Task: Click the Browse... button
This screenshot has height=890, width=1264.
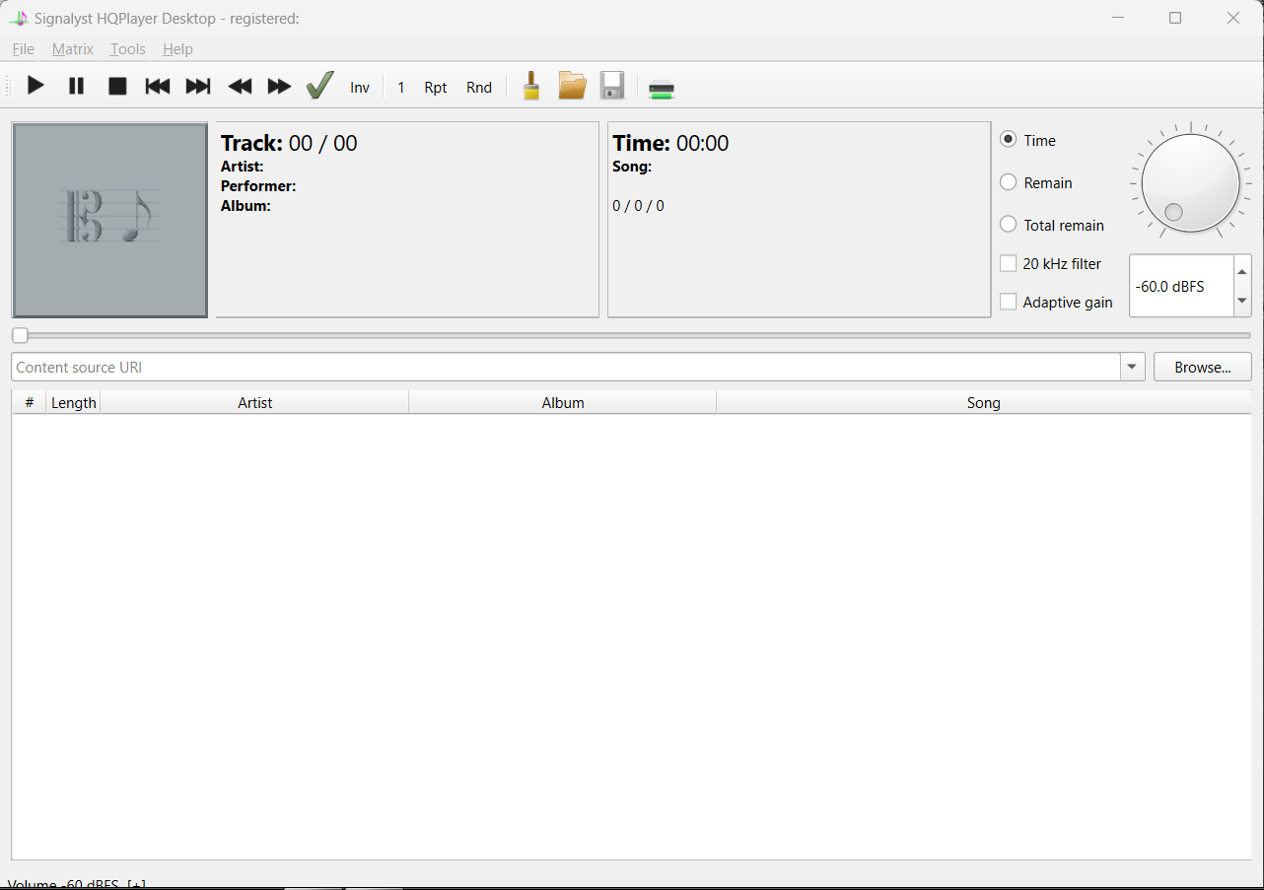Action: (1203, 367)
